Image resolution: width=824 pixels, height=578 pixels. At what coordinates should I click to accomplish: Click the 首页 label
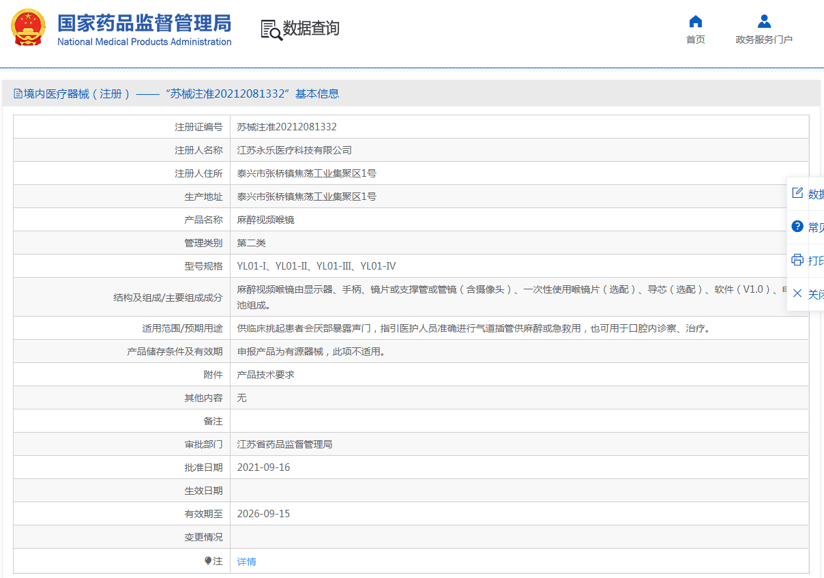click(x=696, y=40)
